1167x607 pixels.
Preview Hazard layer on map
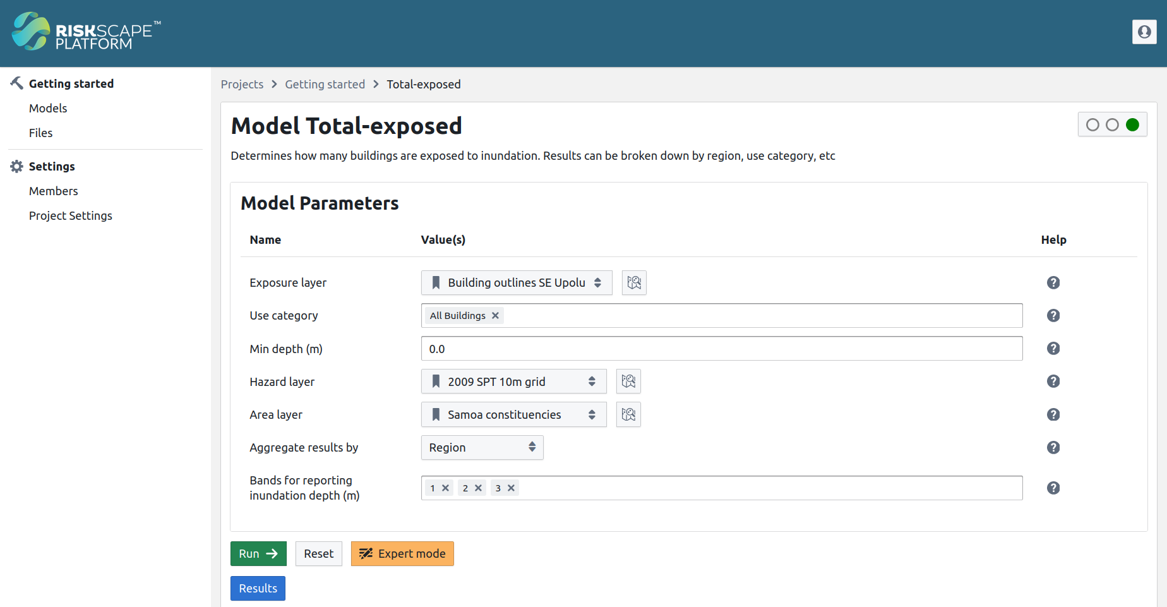coord(628,382)
